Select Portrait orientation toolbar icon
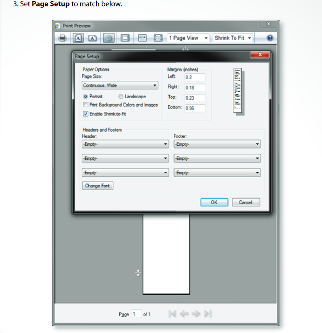Viewport: 322px width, 333px height. [x=78, y=38]
